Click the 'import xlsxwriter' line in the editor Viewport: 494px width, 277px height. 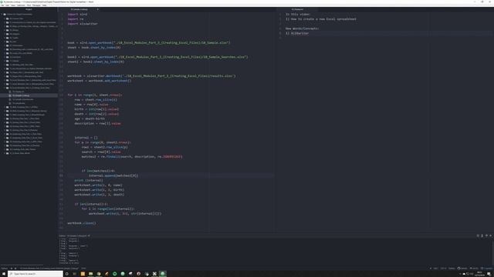(83, 24)
